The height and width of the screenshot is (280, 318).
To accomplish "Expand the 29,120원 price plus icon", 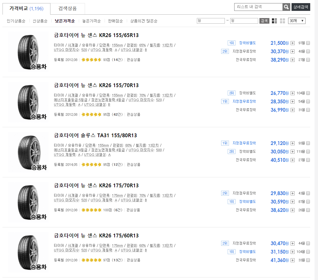I will 292,143.
